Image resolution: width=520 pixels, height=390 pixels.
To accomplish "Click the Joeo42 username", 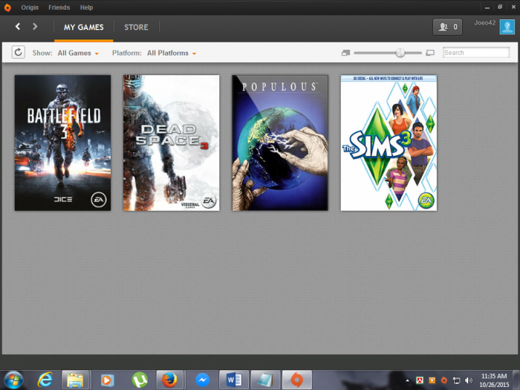I will [x=484, y=23].
